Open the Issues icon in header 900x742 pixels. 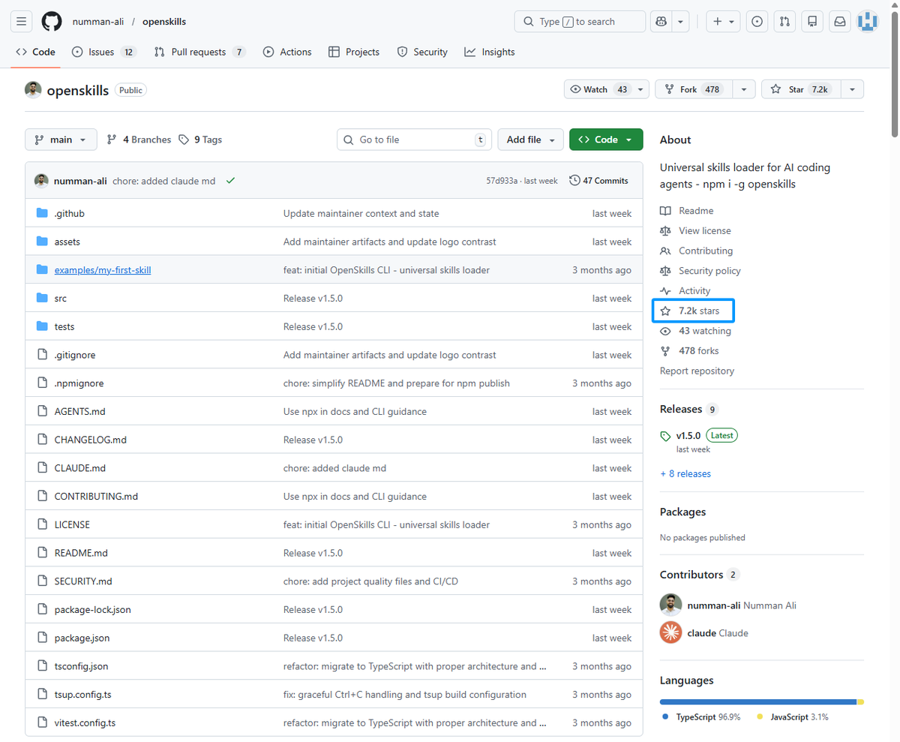coord(757,22)
